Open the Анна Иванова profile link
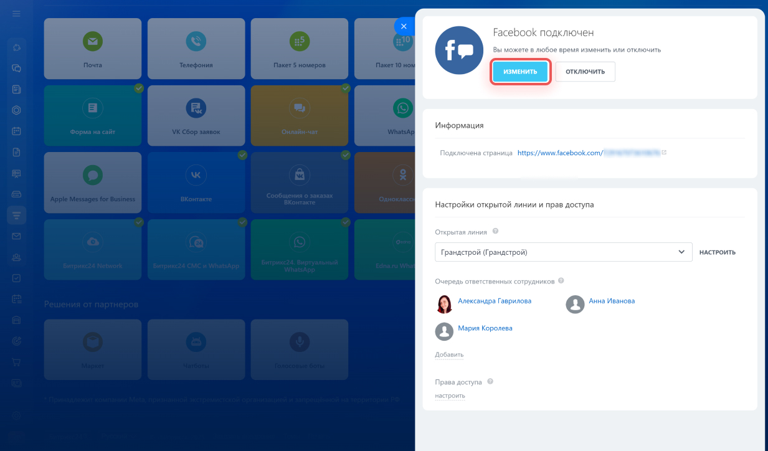Screen dimensions: 768x451 click(612, 301)
